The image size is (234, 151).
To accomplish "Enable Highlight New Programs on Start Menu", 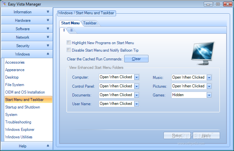I will [x=69, y=43].
